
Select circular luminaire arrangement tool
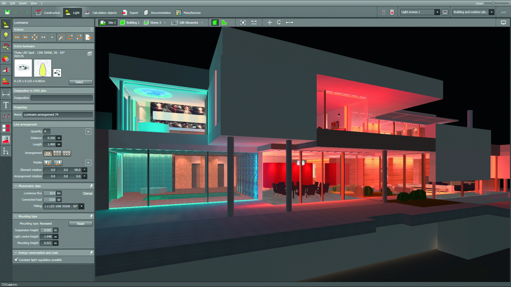35,37
